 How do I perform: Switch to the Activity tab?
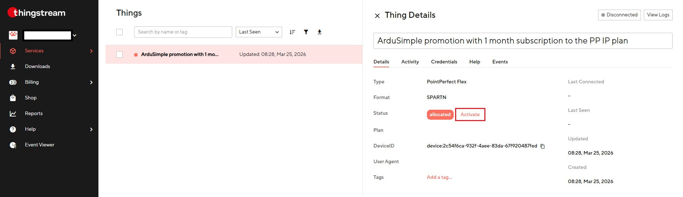click(410, 62)
